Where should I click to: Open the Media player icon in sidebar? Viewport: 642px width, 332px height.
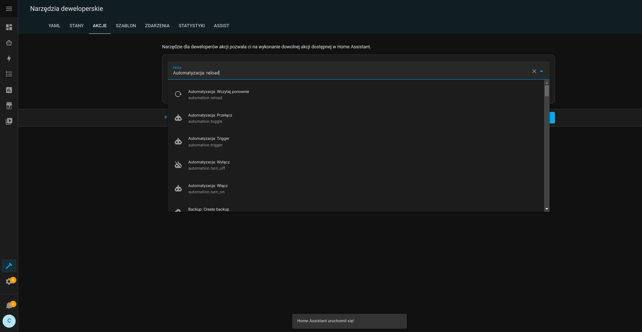click(x=9, y=121)
